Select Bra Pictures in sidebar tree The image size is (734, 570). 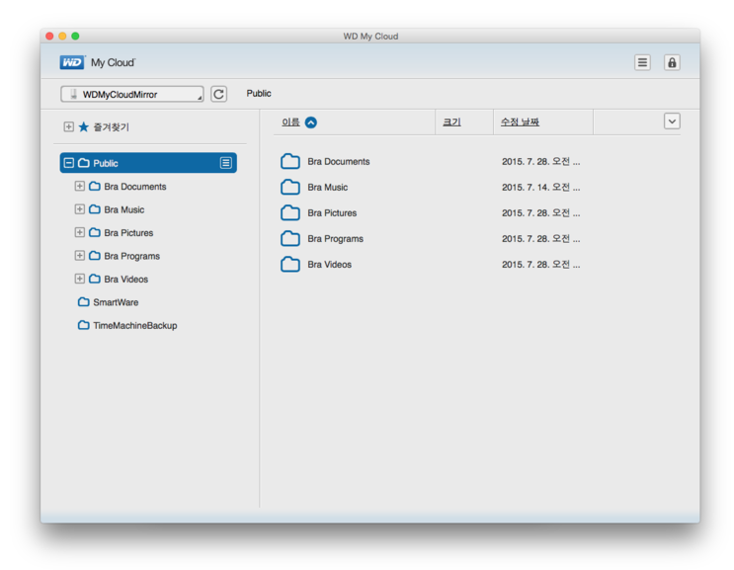pyautogui.click(x=128, y=233)
